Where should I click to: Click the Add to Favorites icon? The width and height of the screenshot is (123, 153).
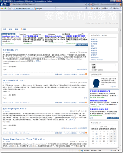click(x=5, y=8)
